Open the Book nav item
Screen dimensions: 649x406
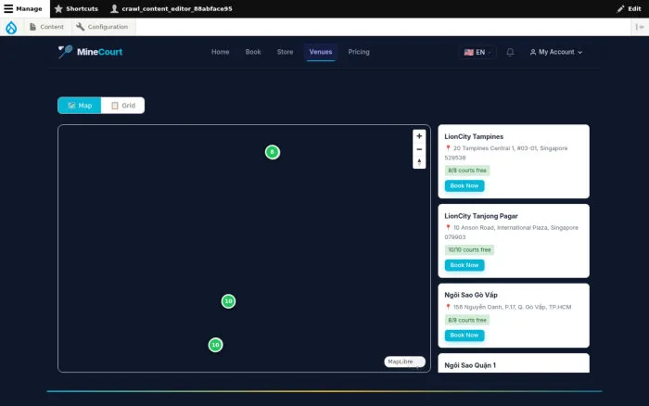coord(253,52)
